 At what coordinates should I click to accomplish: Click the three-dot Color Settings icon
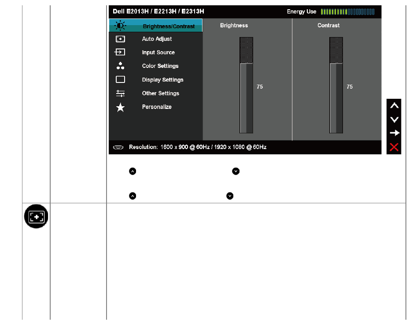120,66
